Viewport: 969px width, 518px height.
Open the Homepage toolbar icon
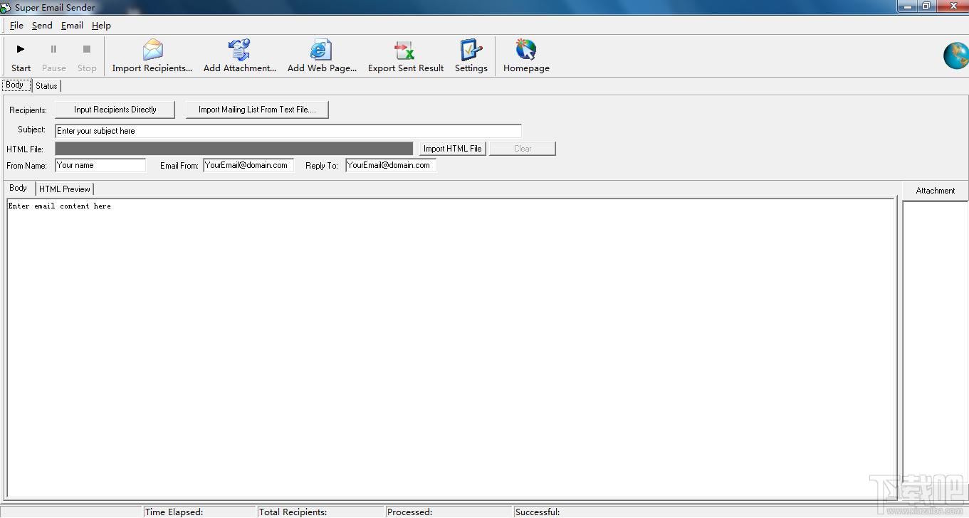coord(526,50)
